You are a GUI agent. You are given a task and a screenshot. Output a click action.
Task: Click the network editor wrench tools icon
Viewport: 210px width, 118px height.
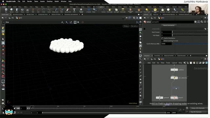tap(184, 63)
